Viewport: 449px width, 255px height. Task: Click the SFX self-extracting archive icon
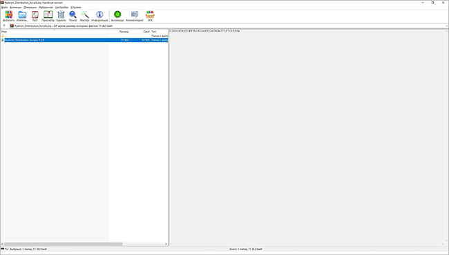coord(150,16)
